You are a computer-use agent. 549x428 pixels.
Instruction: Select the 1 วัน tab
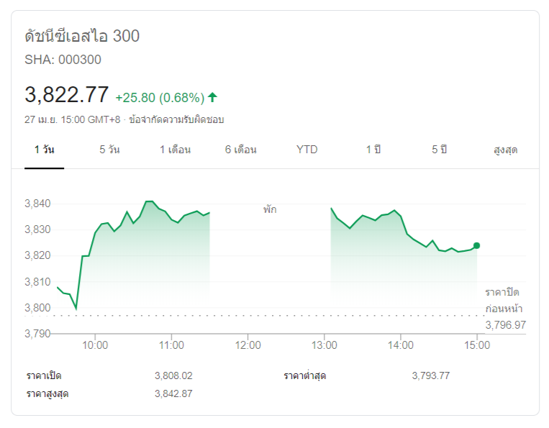point(44,150)
